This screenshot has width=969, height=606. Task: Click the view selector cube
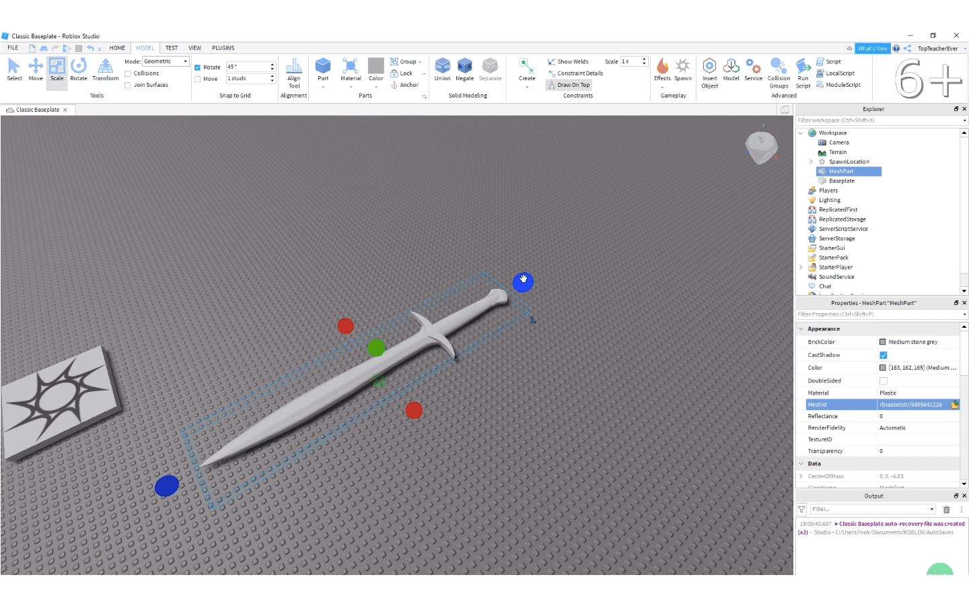click(x=761, y=146)
